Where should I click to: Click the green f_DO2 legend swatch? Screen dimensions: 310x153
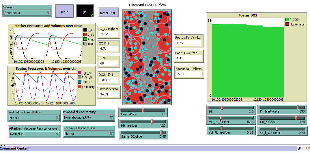click(x=287, y=19)
